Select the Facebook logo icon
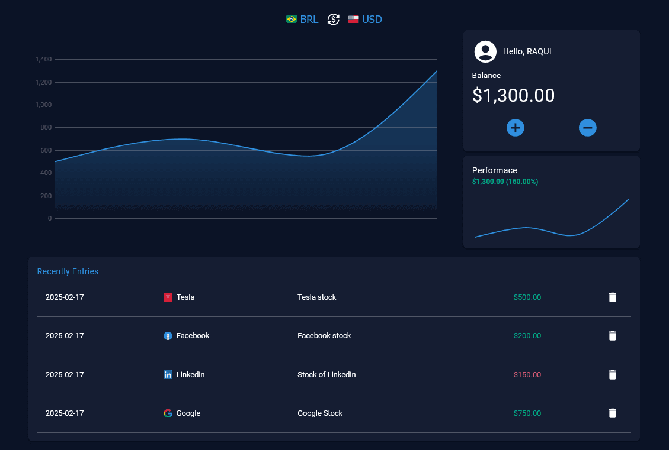669x450 pixels. coord(167,336)
